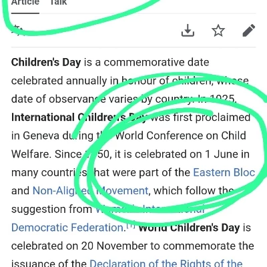
Task: Click the '20 November' date in the text
Action: click(114, 246)
